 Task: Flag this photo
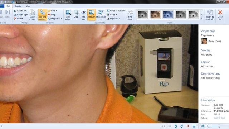(52, 15)
